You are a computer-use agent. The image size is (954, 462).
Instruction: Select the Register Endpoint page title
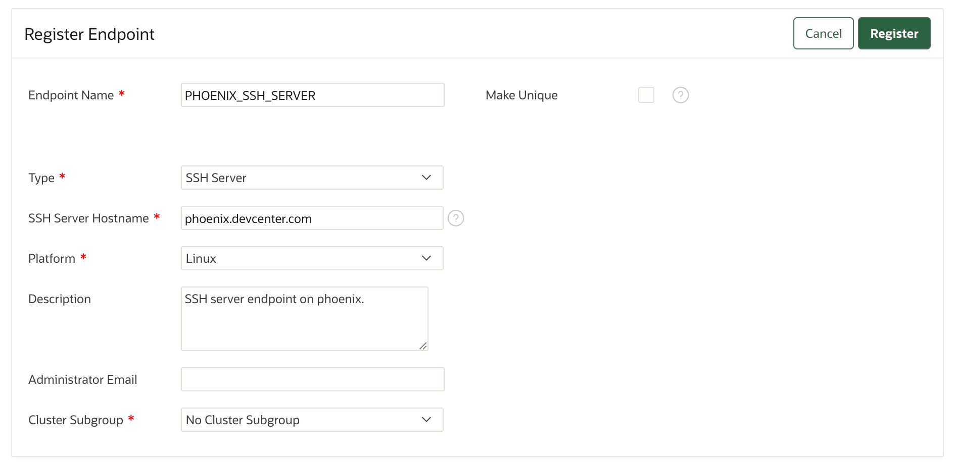coord(89,33)
